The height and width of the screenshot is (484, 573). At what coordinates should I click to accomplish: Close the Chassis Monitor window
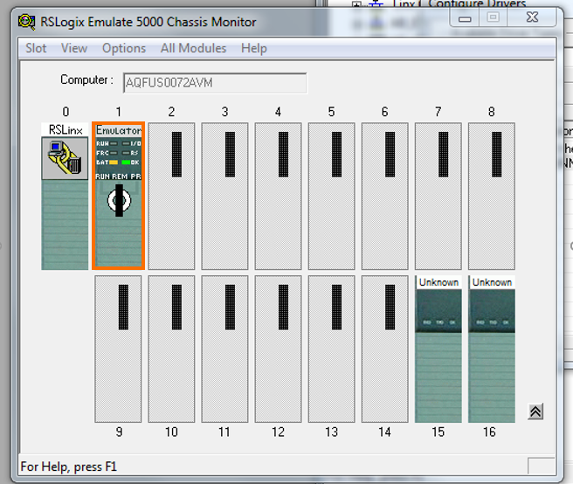pos(532,17)
